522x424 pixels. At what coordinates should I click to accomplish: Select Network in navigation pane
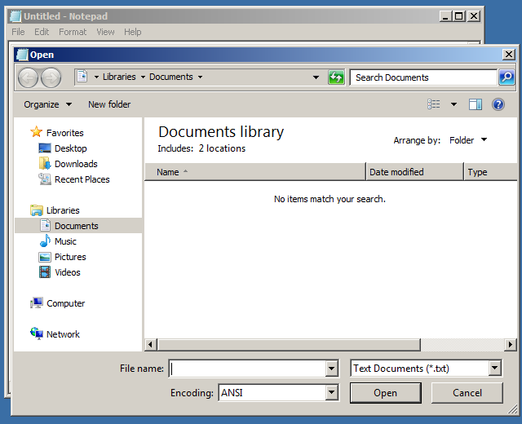(x=63, y=334)
